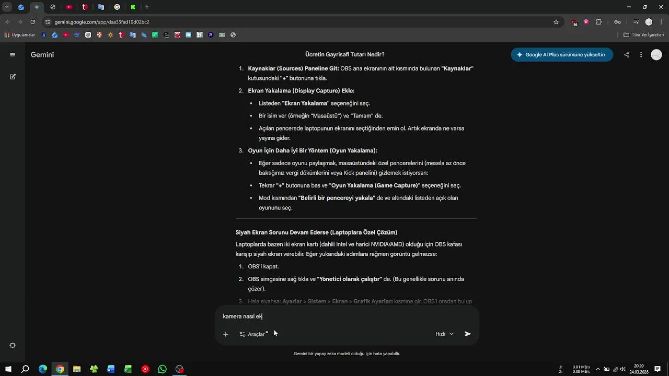Reload the page with the refresh icon
Viewport: 669px width, 376px height.
pyautogui.click(x=32, y=22)
